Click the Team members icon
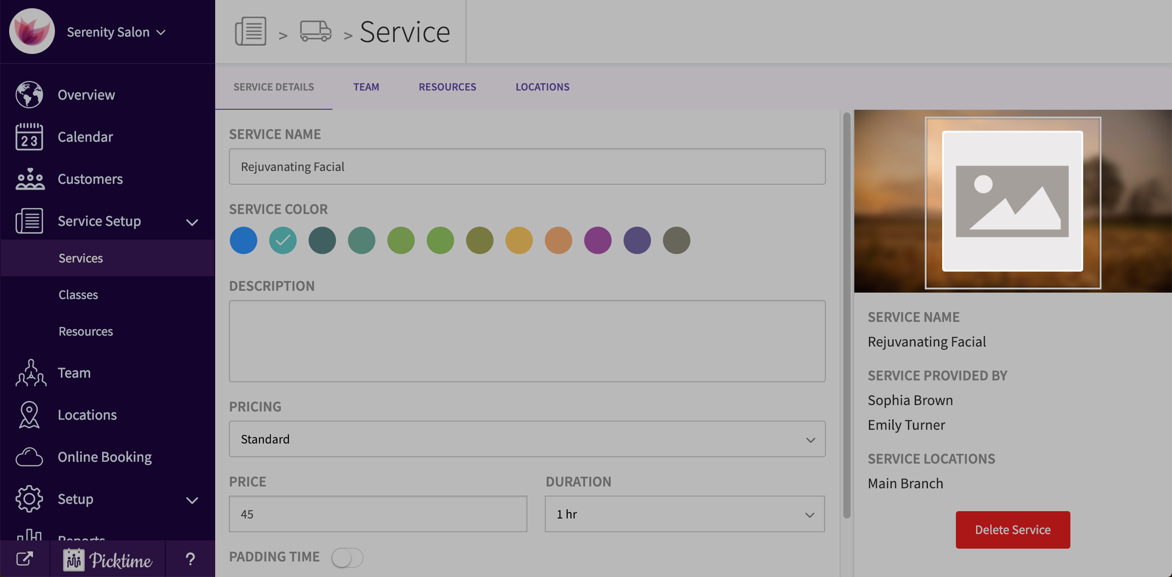 (x=31, y=373)
